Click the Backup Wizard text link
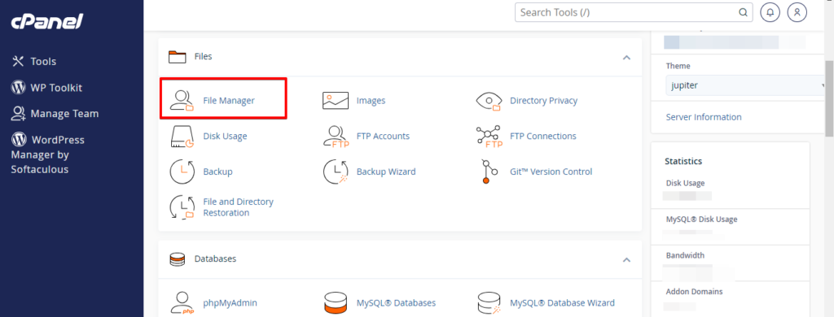Viewport: 834px width, 317px height. 386,172
